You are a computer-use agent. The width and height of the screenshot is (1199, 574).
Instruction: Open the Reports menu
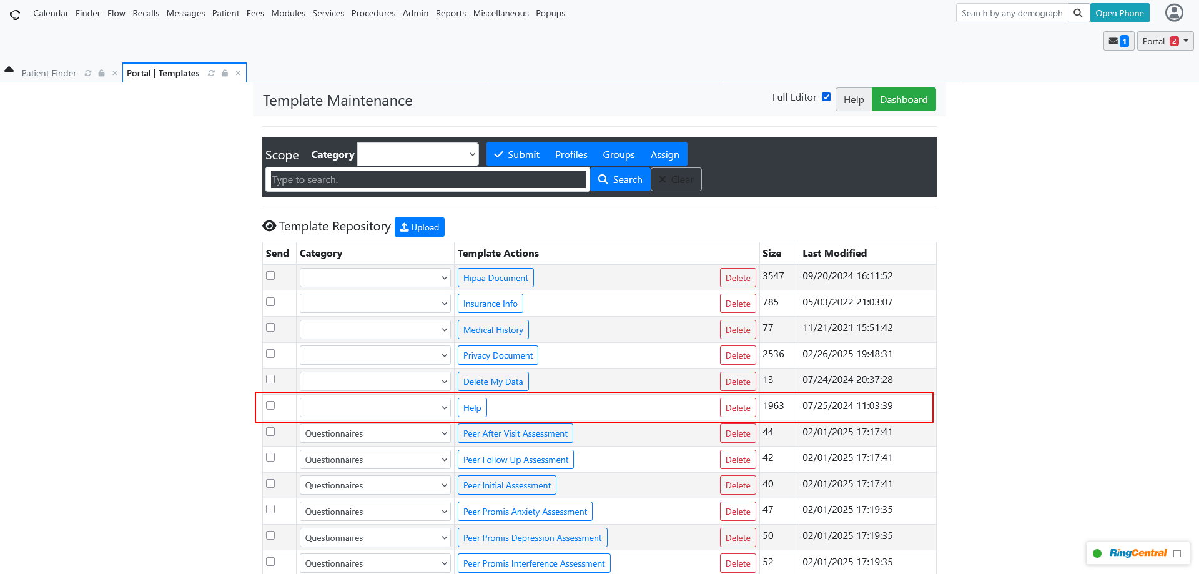tap(451, 13)
